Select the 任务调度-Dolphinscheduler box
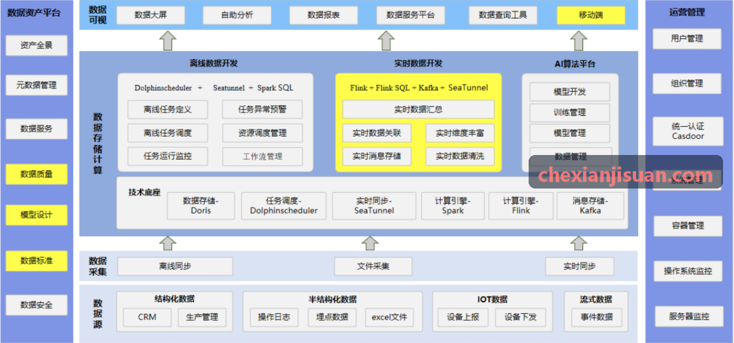The width and height of the screenshot is (734, 343). tap(283, 206)
